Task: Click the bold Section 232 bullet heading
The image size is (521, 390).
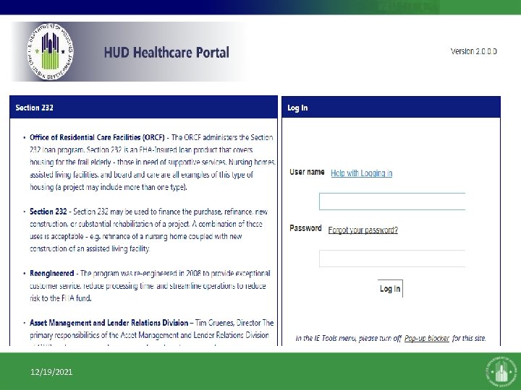Action: click(48, 212)
